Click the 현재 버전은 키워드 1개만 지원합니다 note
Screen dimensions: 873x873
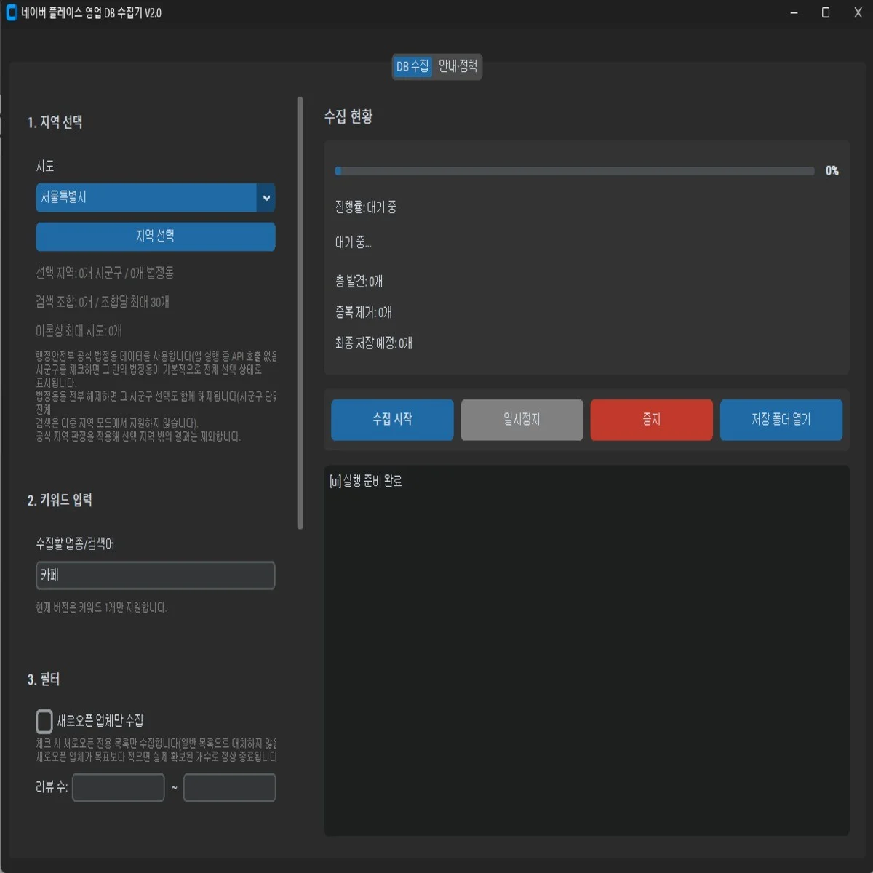click(x=101, y=607)
